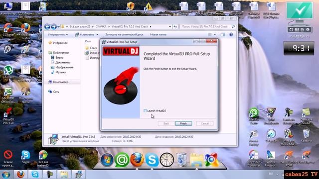Image resolution: width=319 pixels, height=179 pixels.
Task: Open Изображения library in sidebar
Action: 62,67
